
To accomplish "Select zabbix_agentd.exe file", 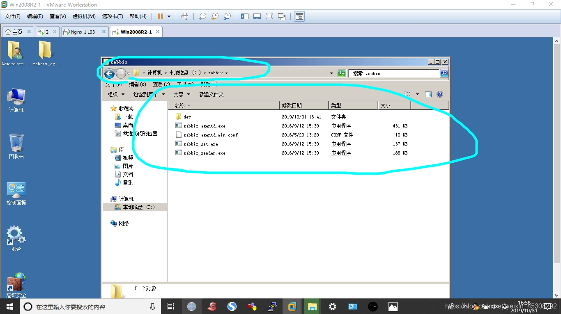I will pyautogui.click(x=200, y=126).
